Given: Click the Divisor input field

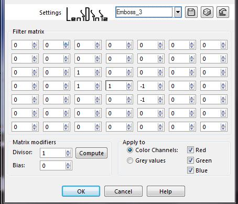Looking at the screenshot, I should (53, 153).
